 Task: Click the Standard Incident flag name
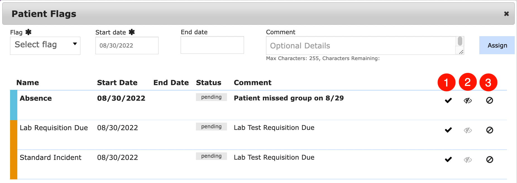pyautogui.click(x=51, y=157)
